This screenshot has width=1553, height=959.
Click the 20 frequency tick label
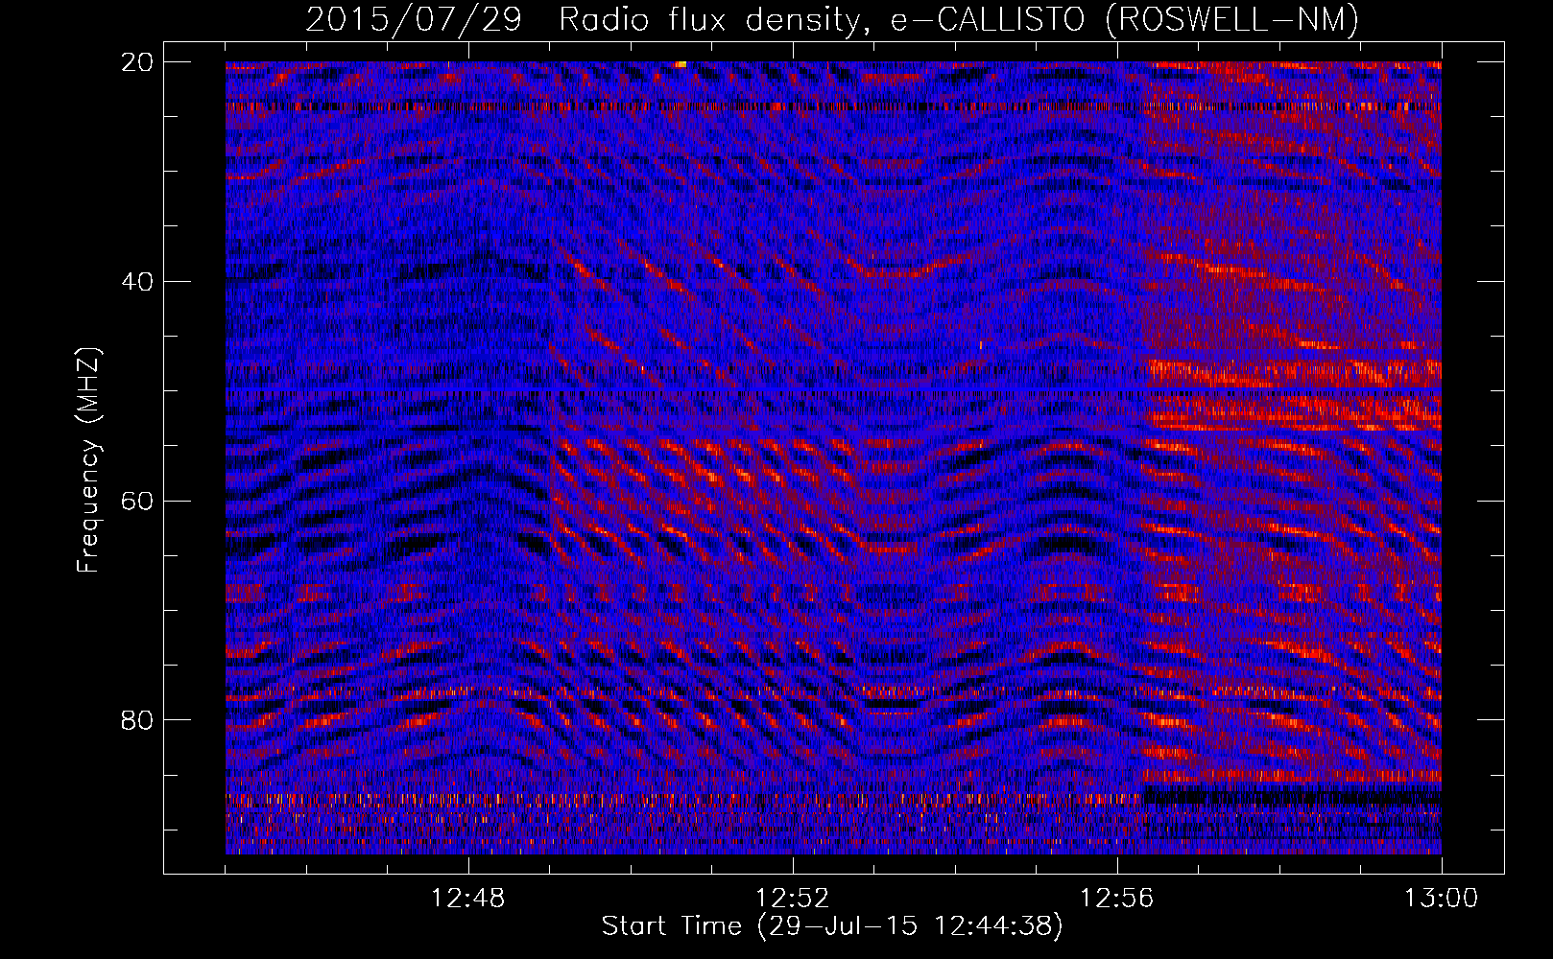138,62
